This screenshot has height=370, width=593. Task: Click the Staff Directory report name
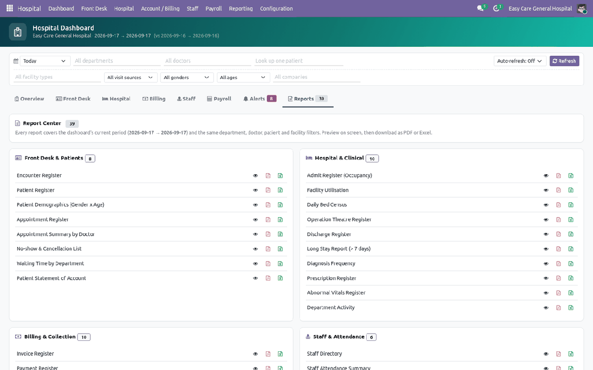(x=324, y=354)
